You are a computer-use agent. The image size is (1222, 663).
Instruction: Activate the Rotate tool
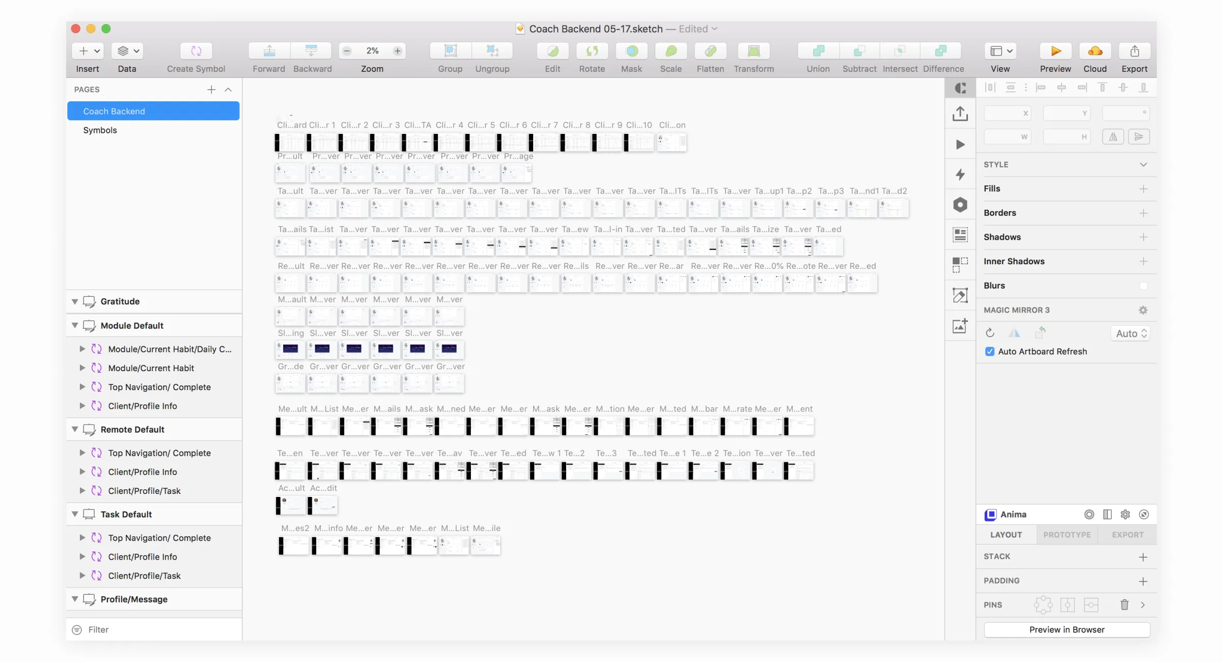point(592,51)
